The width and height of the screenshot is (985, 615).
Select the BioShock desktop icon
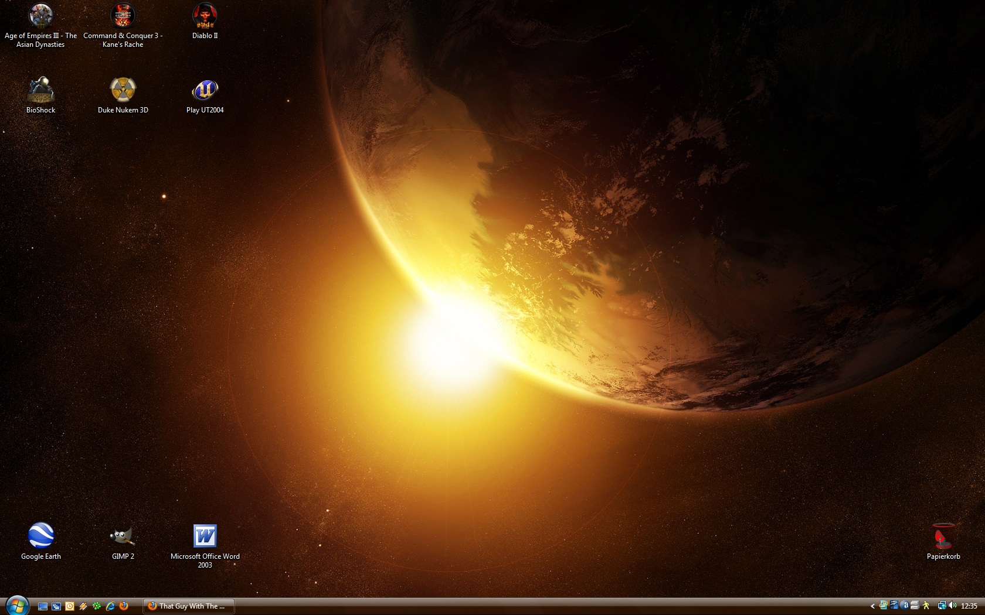(40, 91)
